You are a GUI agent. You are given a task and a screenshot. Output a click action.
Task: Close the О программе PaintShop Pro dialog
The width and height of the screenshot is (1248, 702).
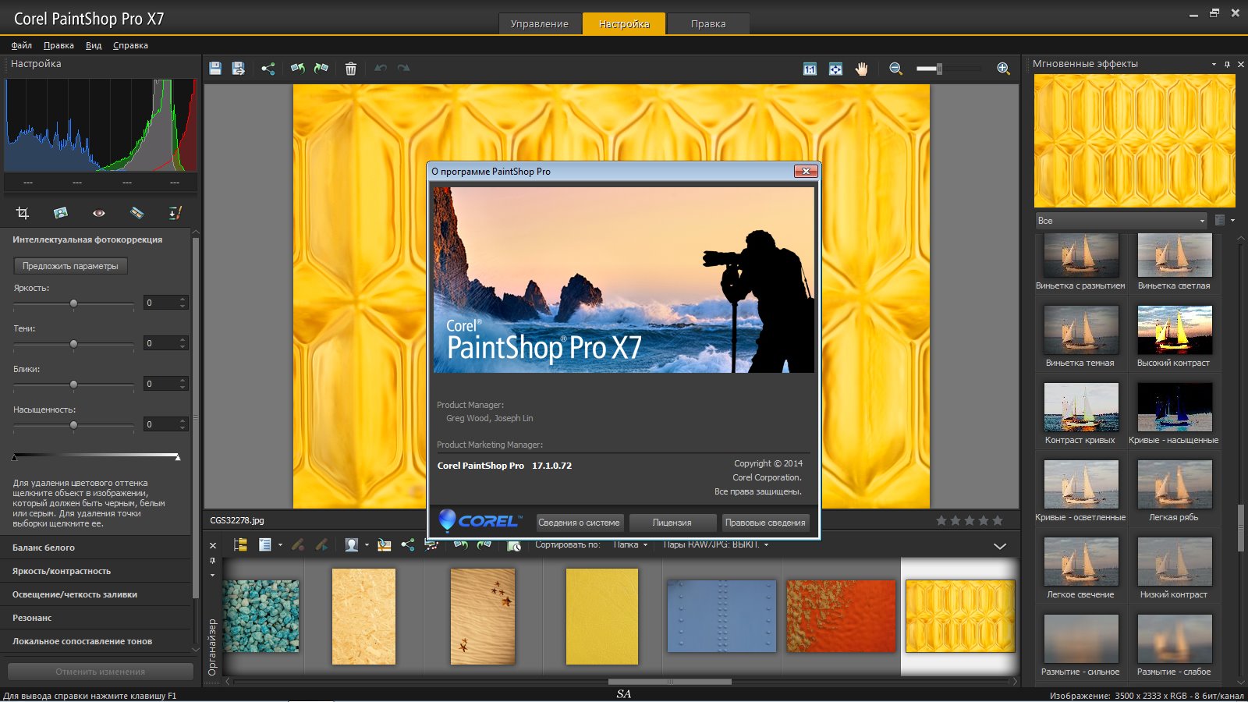coord(806,171)
